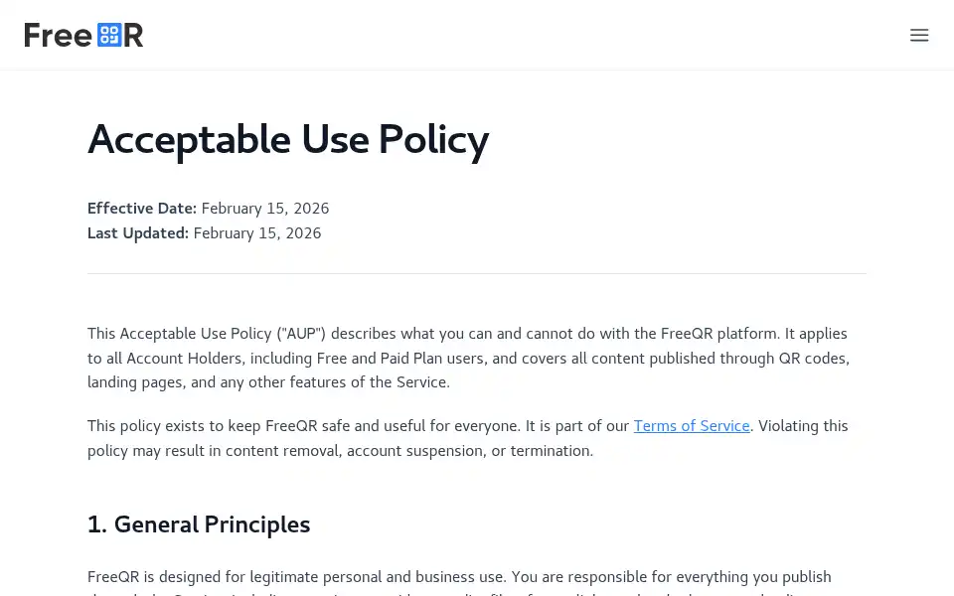Click the blue QR icon in logo
The width and height of the screenshot is (954, 596).
(x=109, y=35)
